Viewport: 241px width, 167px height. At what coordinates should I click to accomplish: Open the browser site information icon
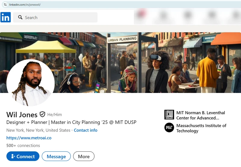coord(5,5)
